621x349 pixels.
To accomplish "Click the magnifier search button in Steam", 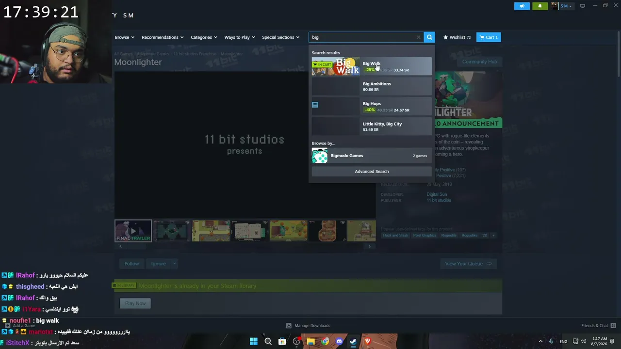I will coord(429,37).
